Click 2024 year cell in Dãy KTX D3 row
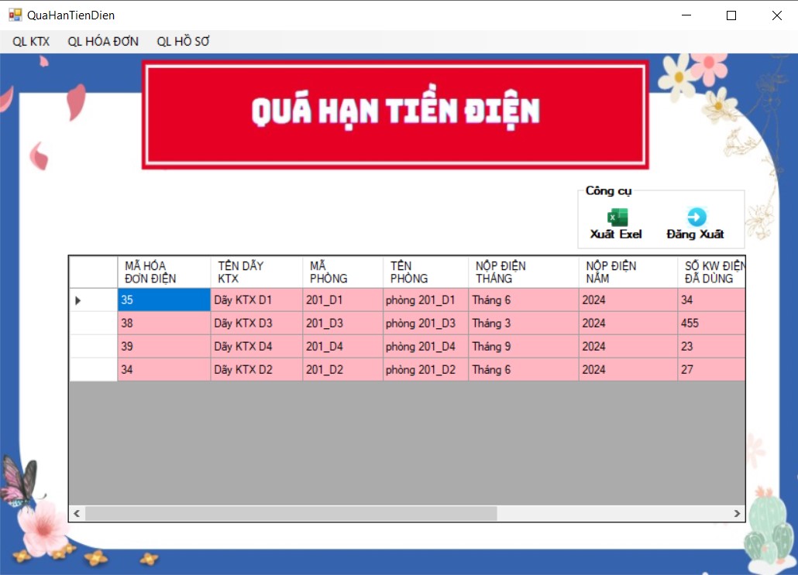Screen dimensions: 798x575 (628, 323)
